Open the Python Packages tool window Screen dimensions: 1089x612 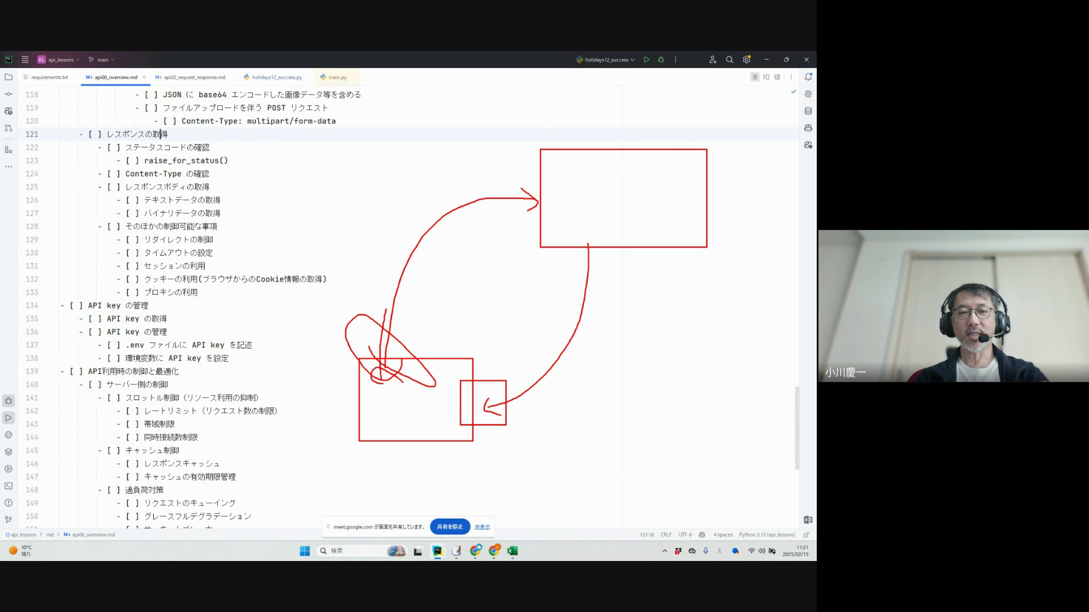[9, 452]
